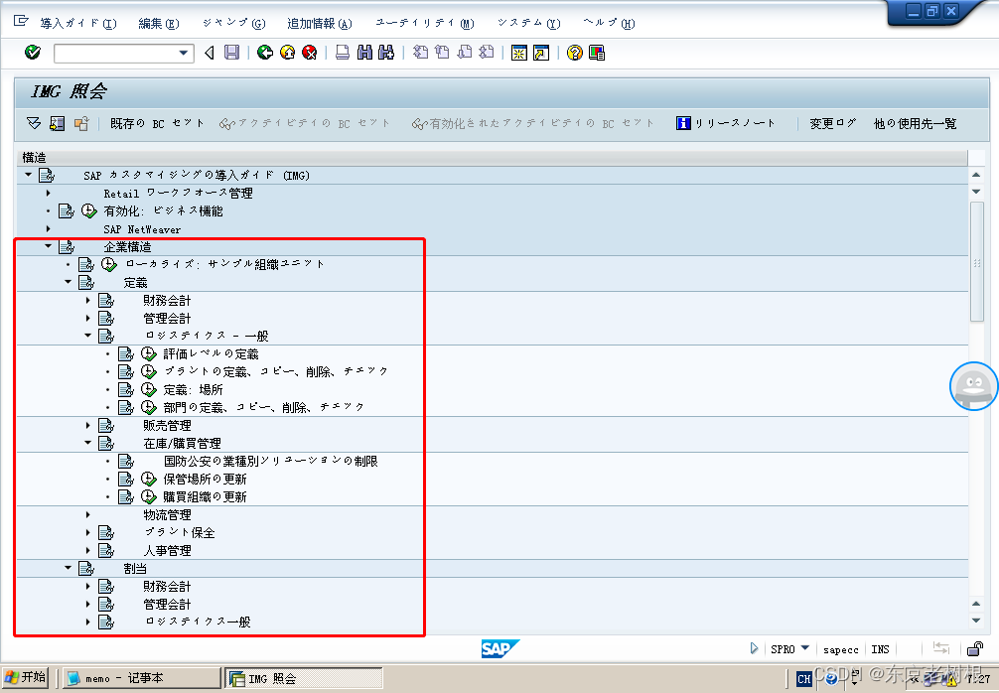Click the 既存の BC セット button
999x693 pixels.
click(x=157, y=123)
